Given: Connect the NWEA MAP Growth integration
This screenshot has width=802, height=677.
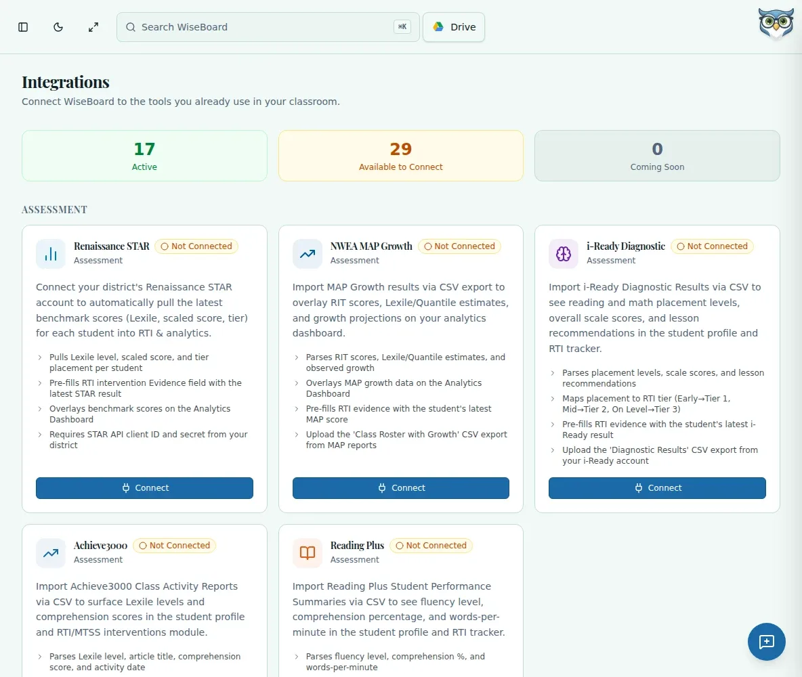Looking at the screenshot, I should click(401, 488).
